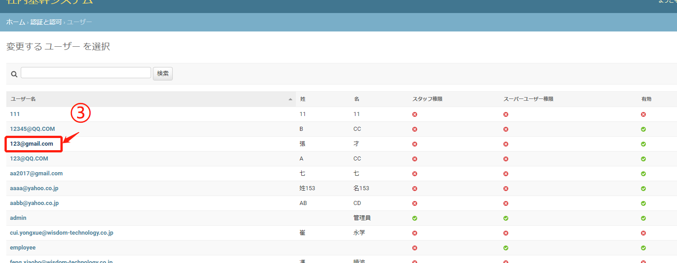Open user 123@gmail.com
This screenshot has height=263, width=677.
(x=32, y=144)
